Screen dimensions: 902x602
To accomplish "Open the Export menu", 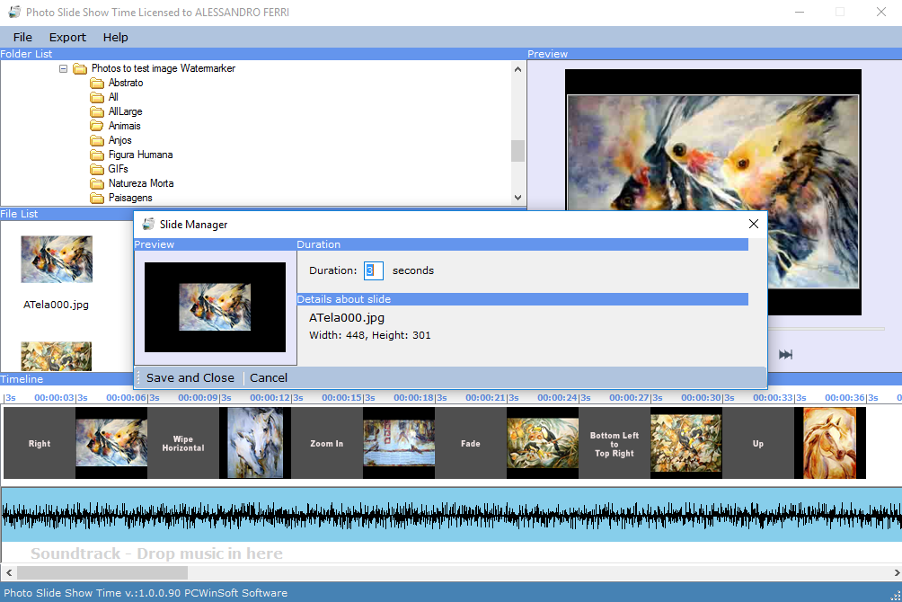I will [67, 38].
